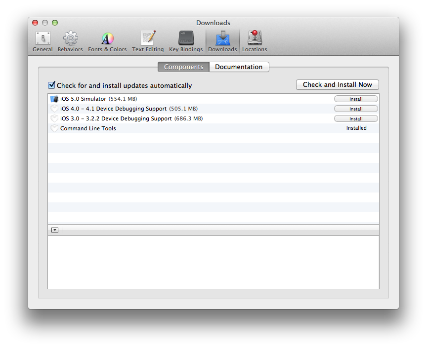
Task: Click the Installed status for Command Line Tools
Action: click(x=356, y=128)
